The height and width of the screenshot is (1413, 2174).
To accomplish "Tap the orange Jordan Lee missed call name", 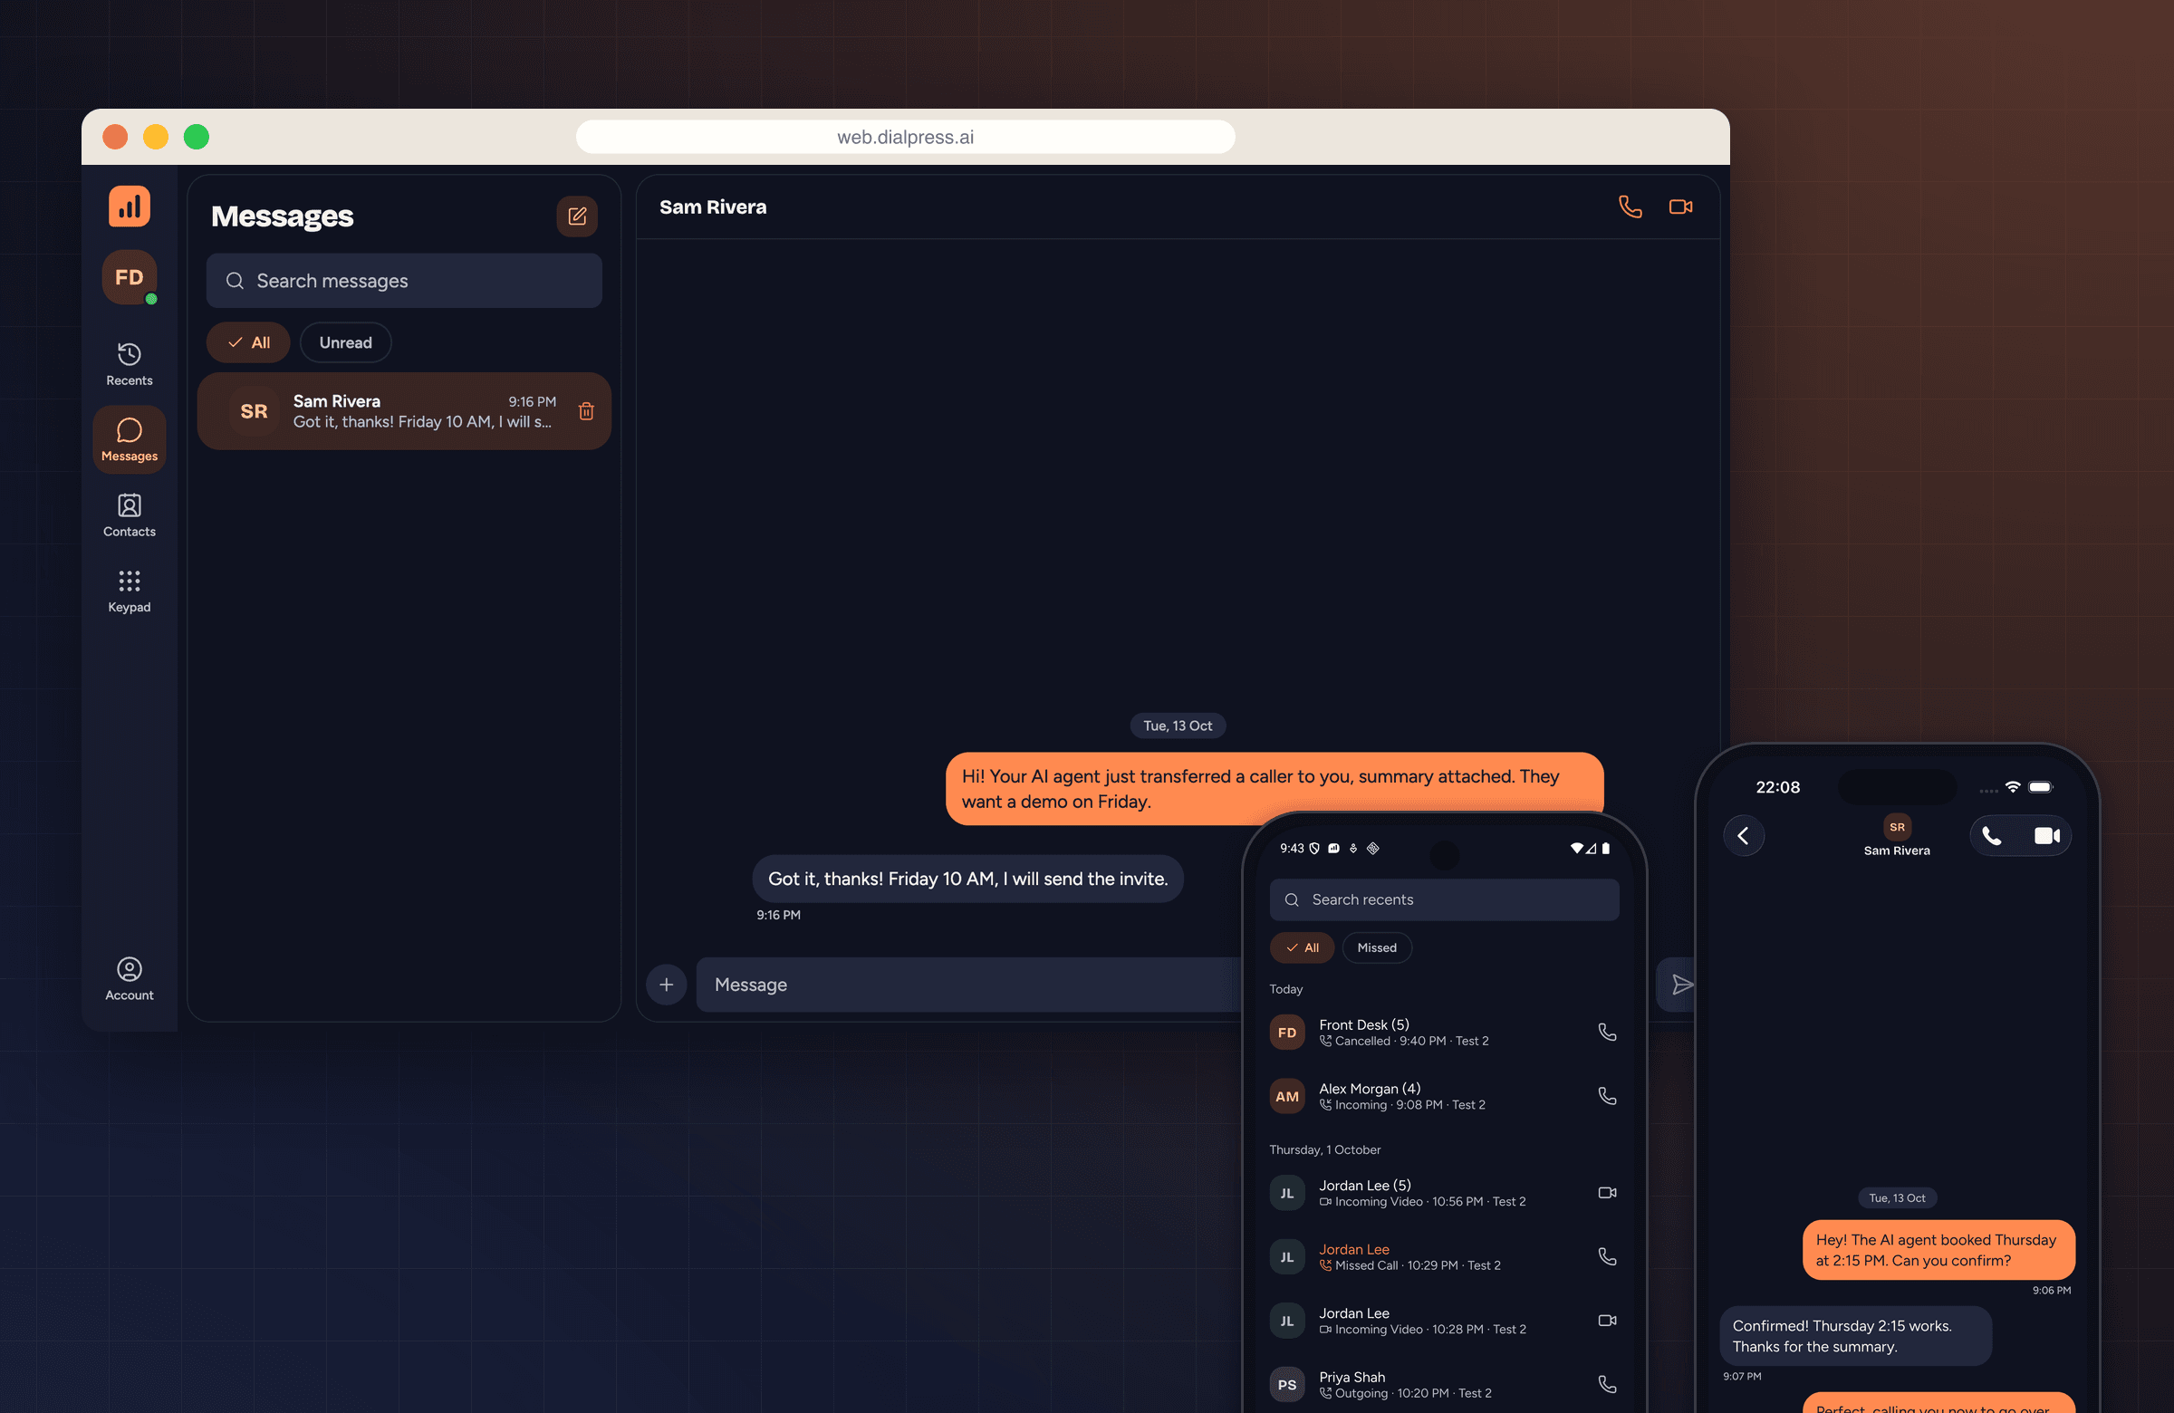I will tap(1353, 1249).
